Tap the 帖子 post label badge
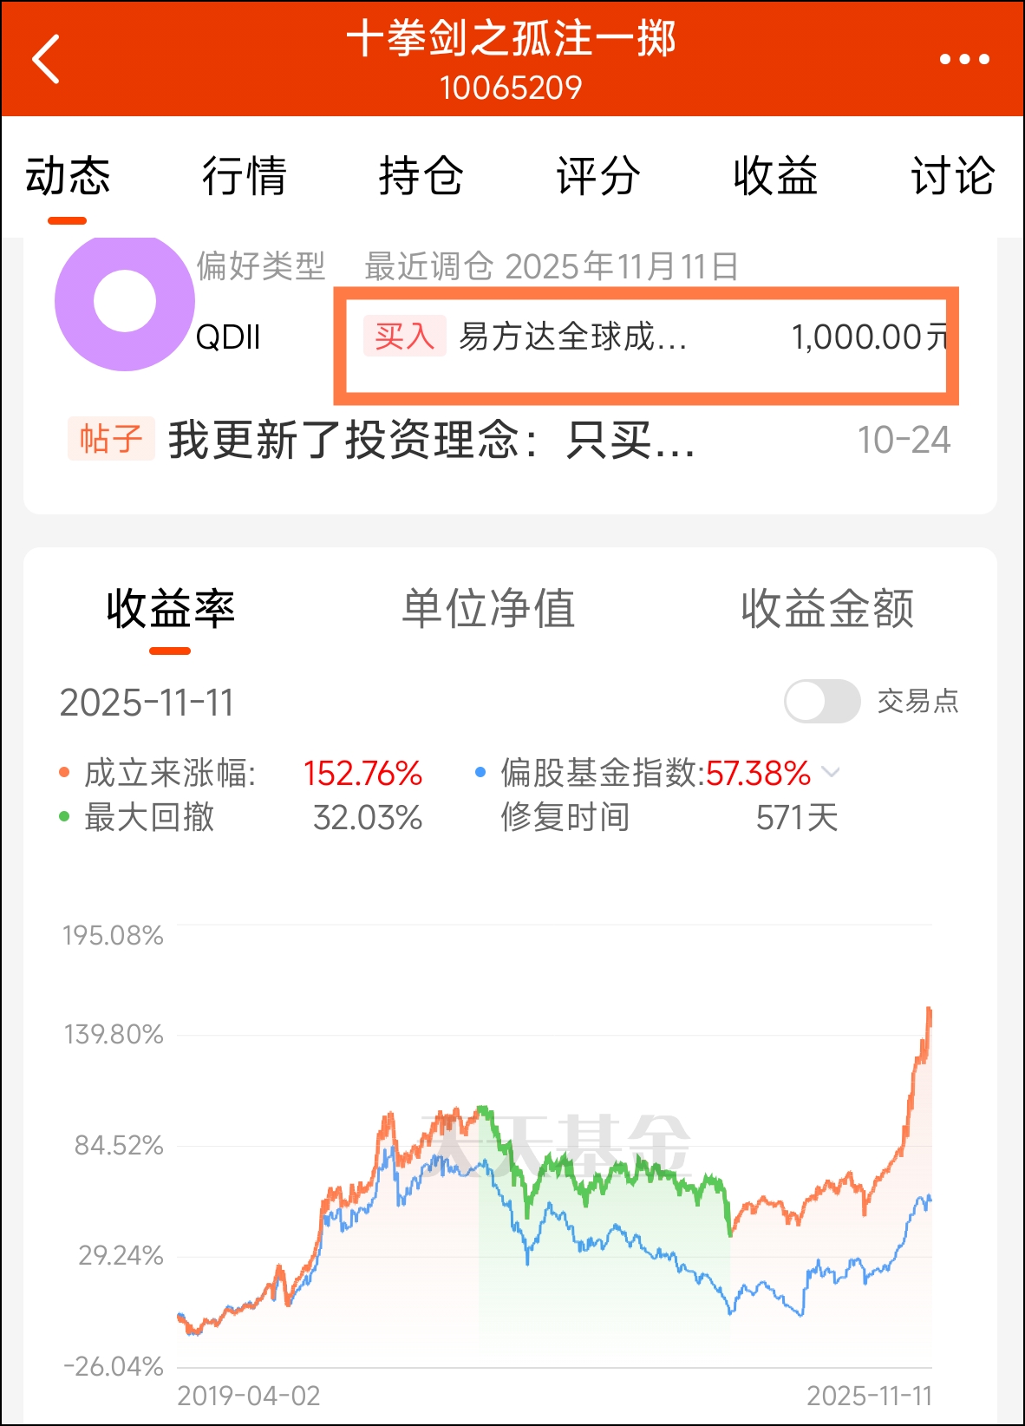Viewport: 1025px width, 1426px height. coord(111,439)
